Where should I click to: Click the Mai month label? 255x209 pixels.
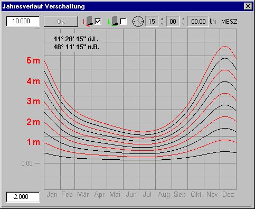[x=115, y=195]
